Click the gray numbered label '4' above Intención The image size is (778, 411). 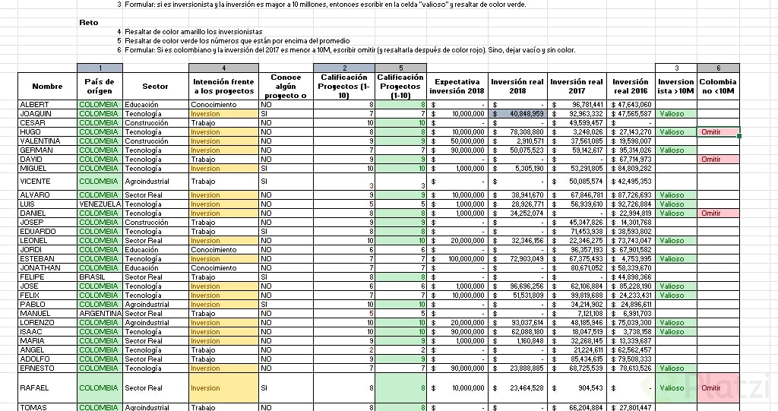tap(224, 68)
